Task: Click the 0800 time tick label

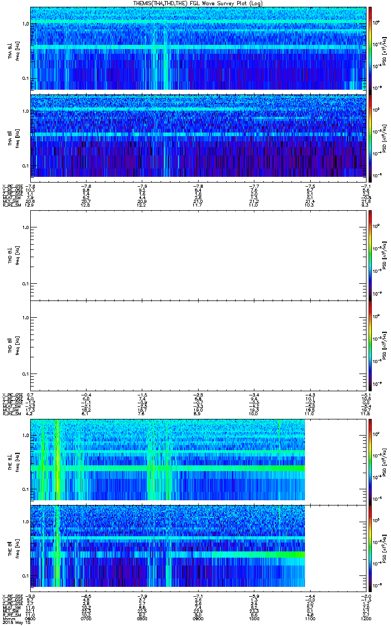Action: 142,618
